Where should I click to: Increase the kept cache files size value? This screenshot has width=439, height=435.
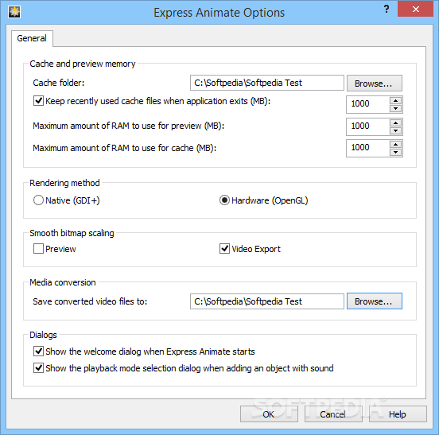click(395, 101)
